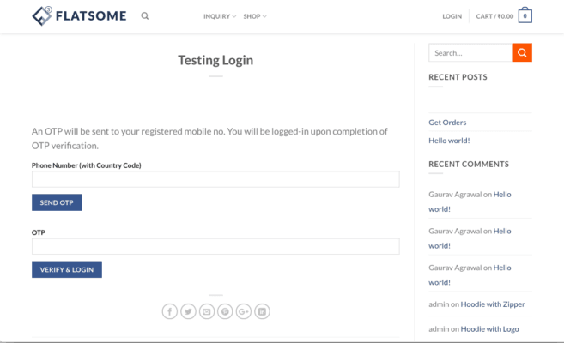Open the header search magnifier icon
Screen dimensions: 564x343
pos(145,15)
